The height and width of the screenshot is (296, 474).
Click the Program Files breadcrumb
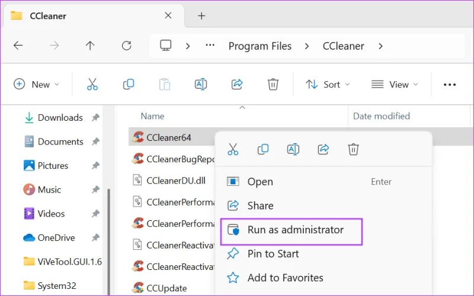pyautogui.click(x=260, y=46)
